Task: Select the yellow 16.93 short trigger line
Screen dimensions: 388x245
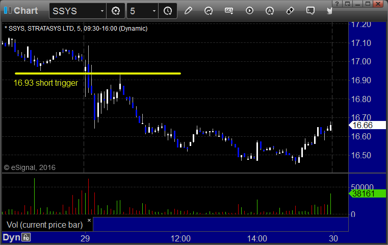Action: point(98,73)
